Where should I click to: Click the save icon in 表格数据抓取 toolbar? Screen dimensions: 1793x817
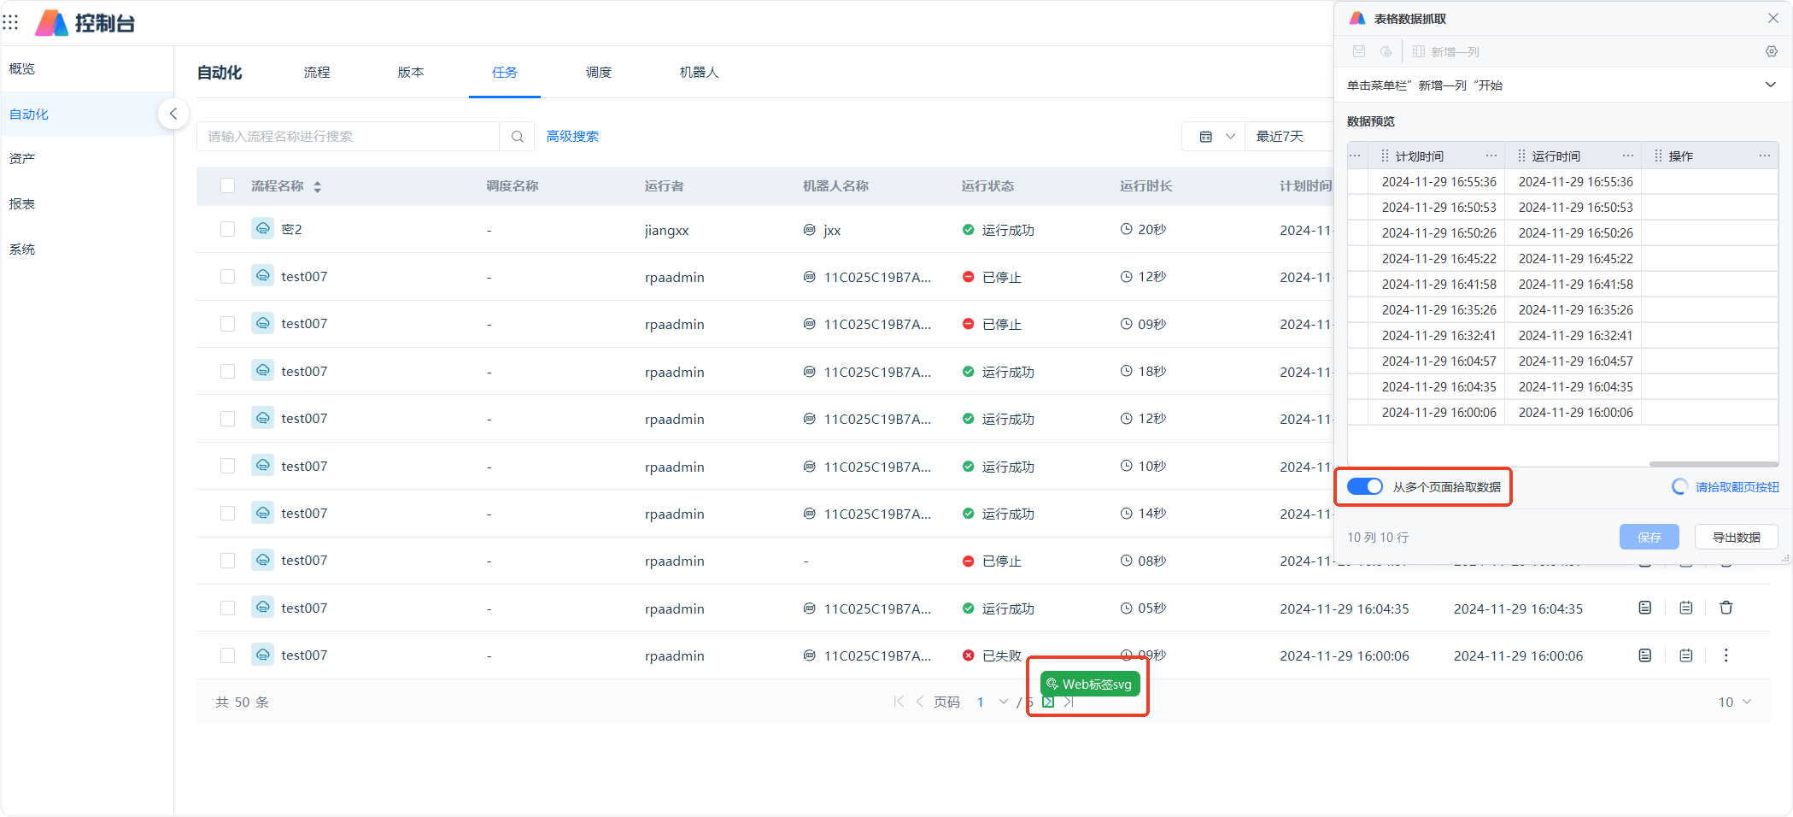tap(1359, 52)
